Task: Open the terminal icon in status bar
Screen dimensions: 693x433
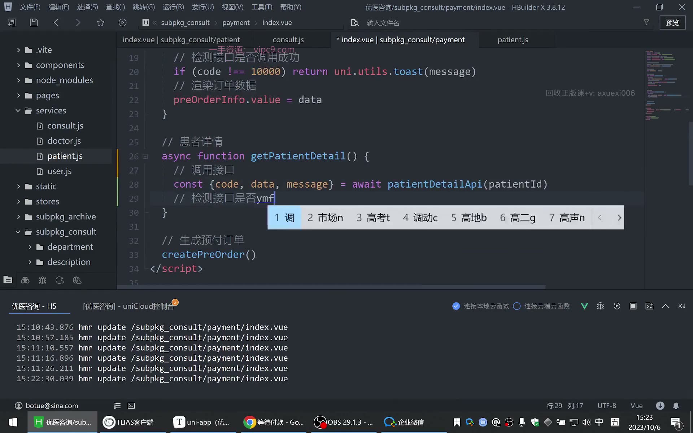Action: click(131, 406)
